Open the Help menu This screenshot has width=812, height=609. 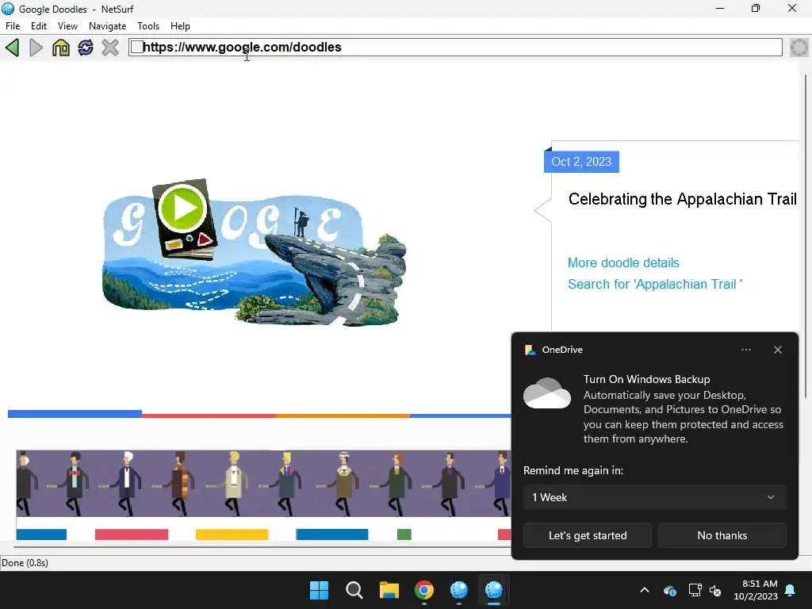coord(180,26)
